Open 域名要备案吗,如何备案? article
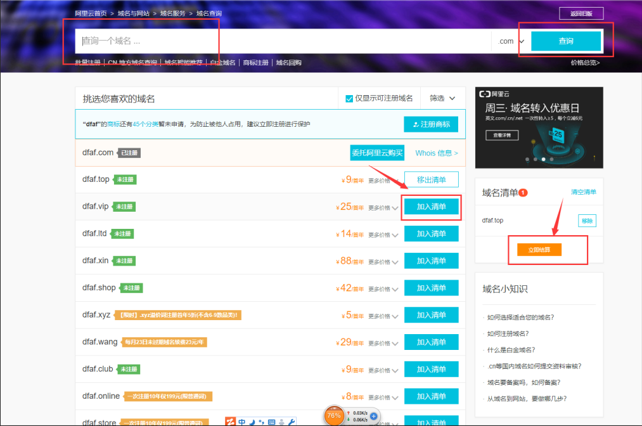This screenshot has width=642, height=426. (x=523, y=383)
